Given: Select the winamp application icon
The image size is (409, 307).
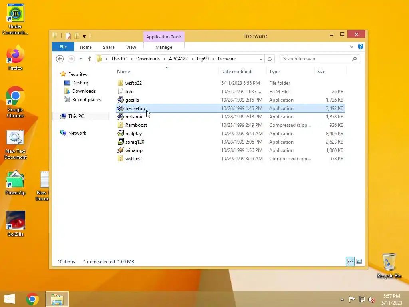Looking at the screenshot, I should 120,150.
